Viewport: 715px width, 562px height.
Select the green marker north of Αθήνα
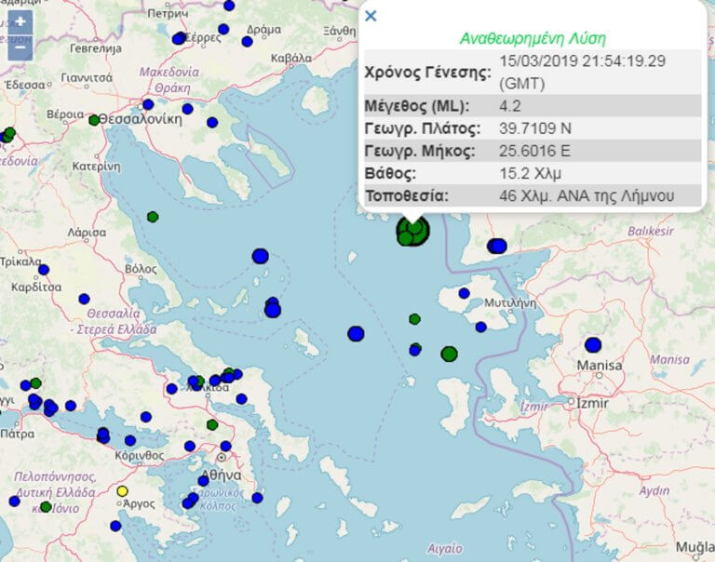click(x=212, y=425)
